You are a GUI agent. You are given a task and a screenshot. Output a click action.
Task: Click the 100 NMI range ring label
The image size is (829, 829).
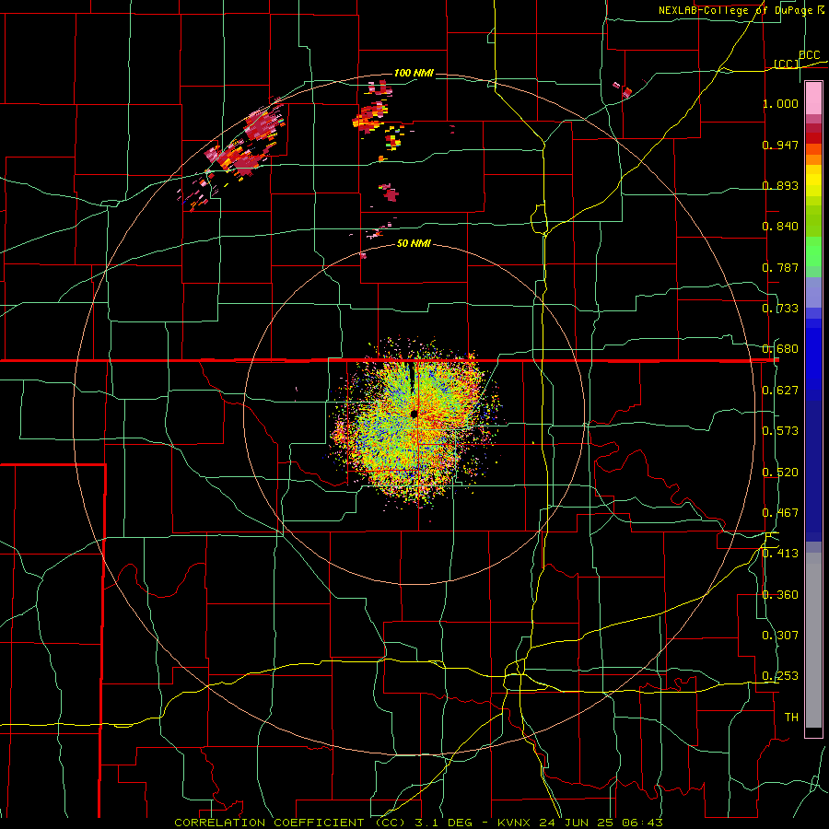414,73
